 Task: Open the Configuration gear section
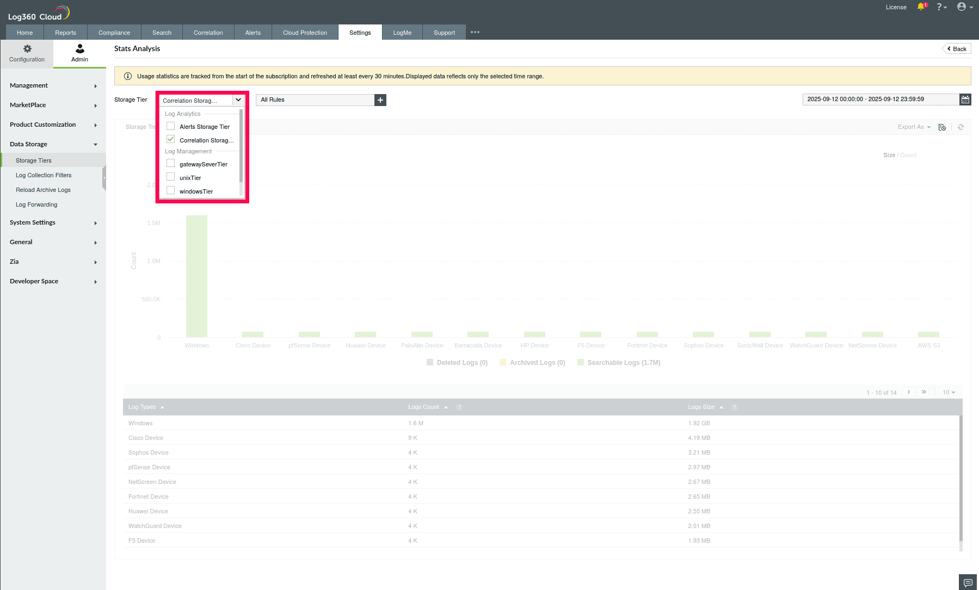click(x=27, y=53)
